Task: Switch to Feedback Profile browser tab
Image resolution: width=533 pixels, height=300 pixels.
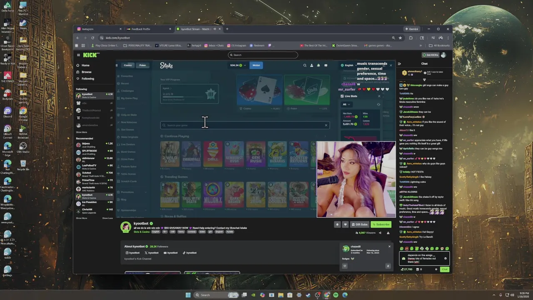Action: [149, 29]
